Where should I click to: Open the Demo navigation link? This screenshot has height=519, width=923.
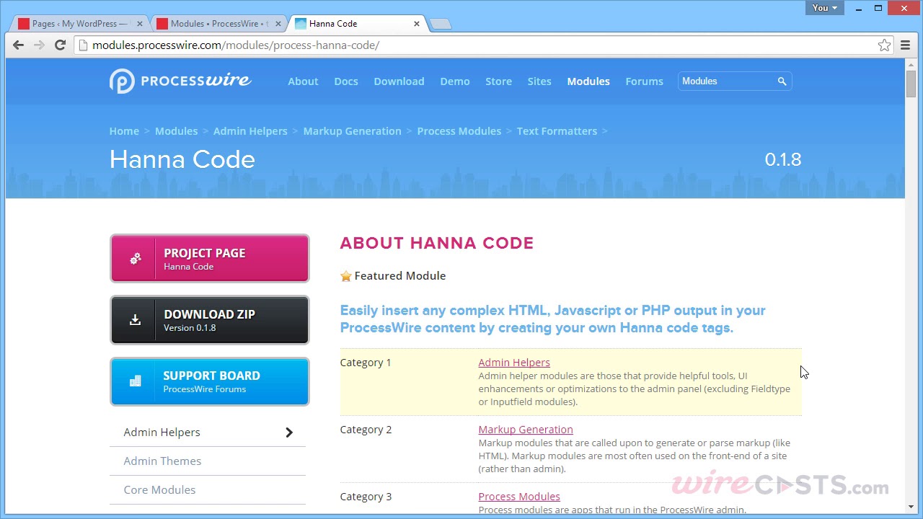point(455,81)
